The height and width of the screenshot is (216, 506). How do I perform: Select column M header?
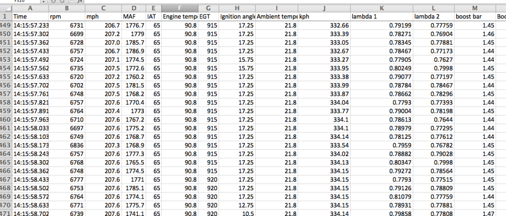(x=475, y=8)
